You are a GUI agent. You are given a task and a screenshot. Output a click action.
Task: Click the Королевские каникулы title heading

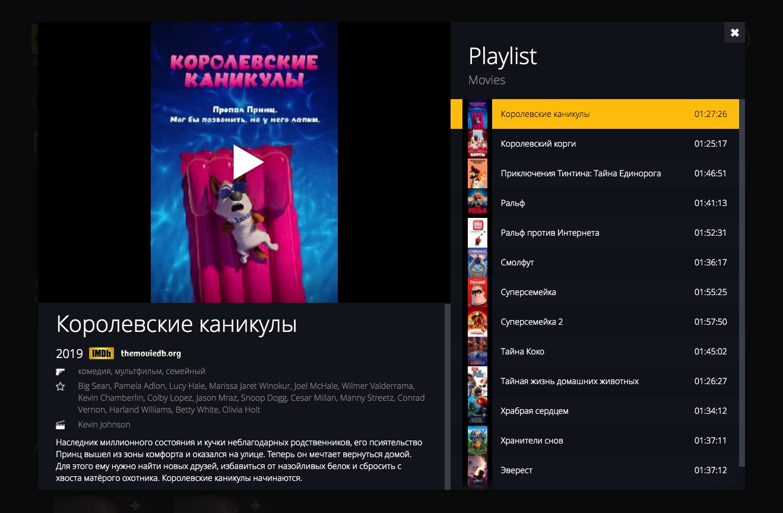176,325
